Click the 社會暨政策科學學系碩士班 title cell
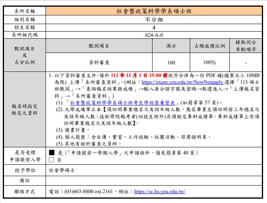The height and width of the screenshot is (203, 267). pyautogui.click(x=154, y=11)
